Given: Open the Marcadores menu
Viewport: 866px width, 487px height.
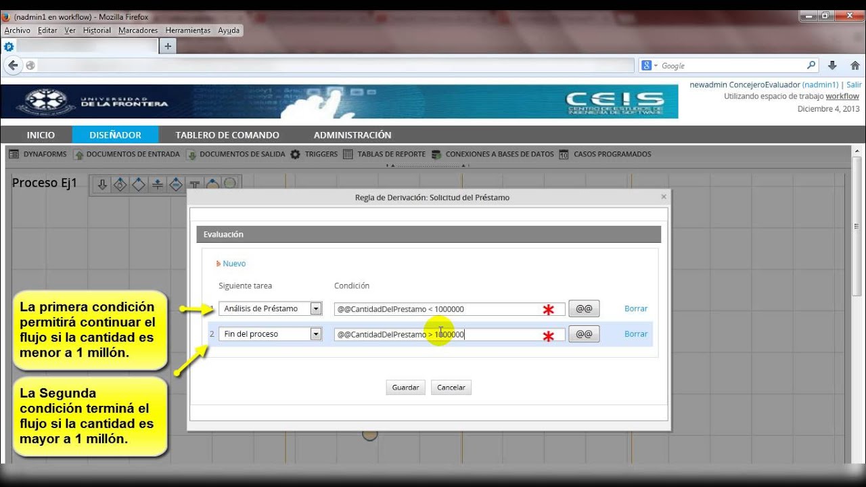Looking at the screenshot, I should (x=138, y=30).
